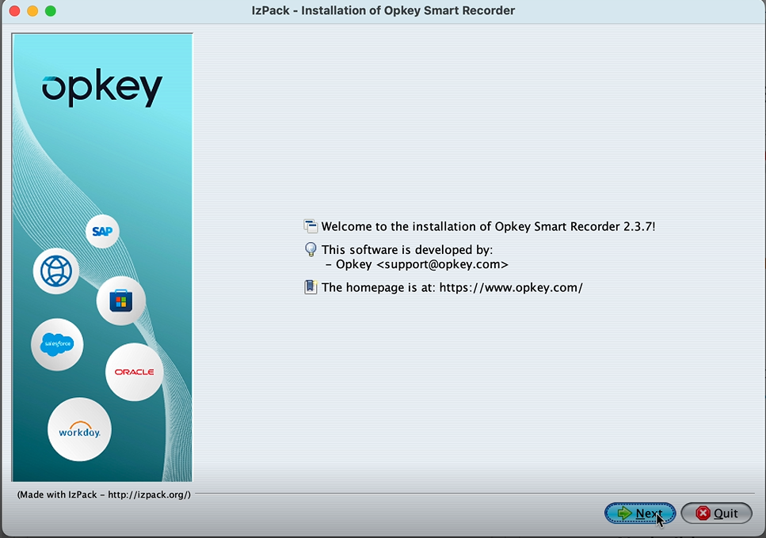Click the globe web icon bubble

(56, 271)
